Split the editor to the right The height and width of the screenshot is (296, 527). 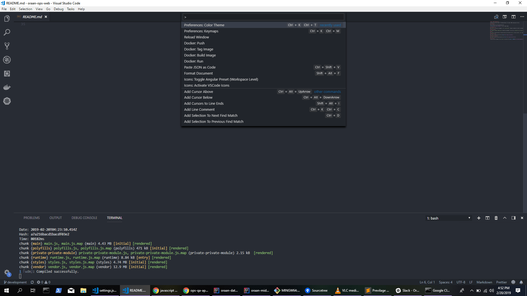click(x=513, y=17)
